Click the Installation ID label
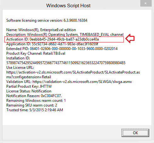154x143 pixels. (18, 58)
